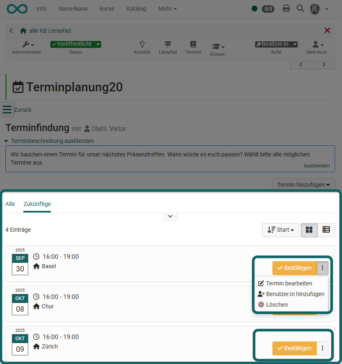Open the Termin hinzufügen dropdown
This screenshot has height=364, width=342.
coord(303,184)
